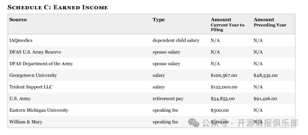Click the DFAS U.S. Army Reserve row
308x135 pixels.
click(35, 52)
